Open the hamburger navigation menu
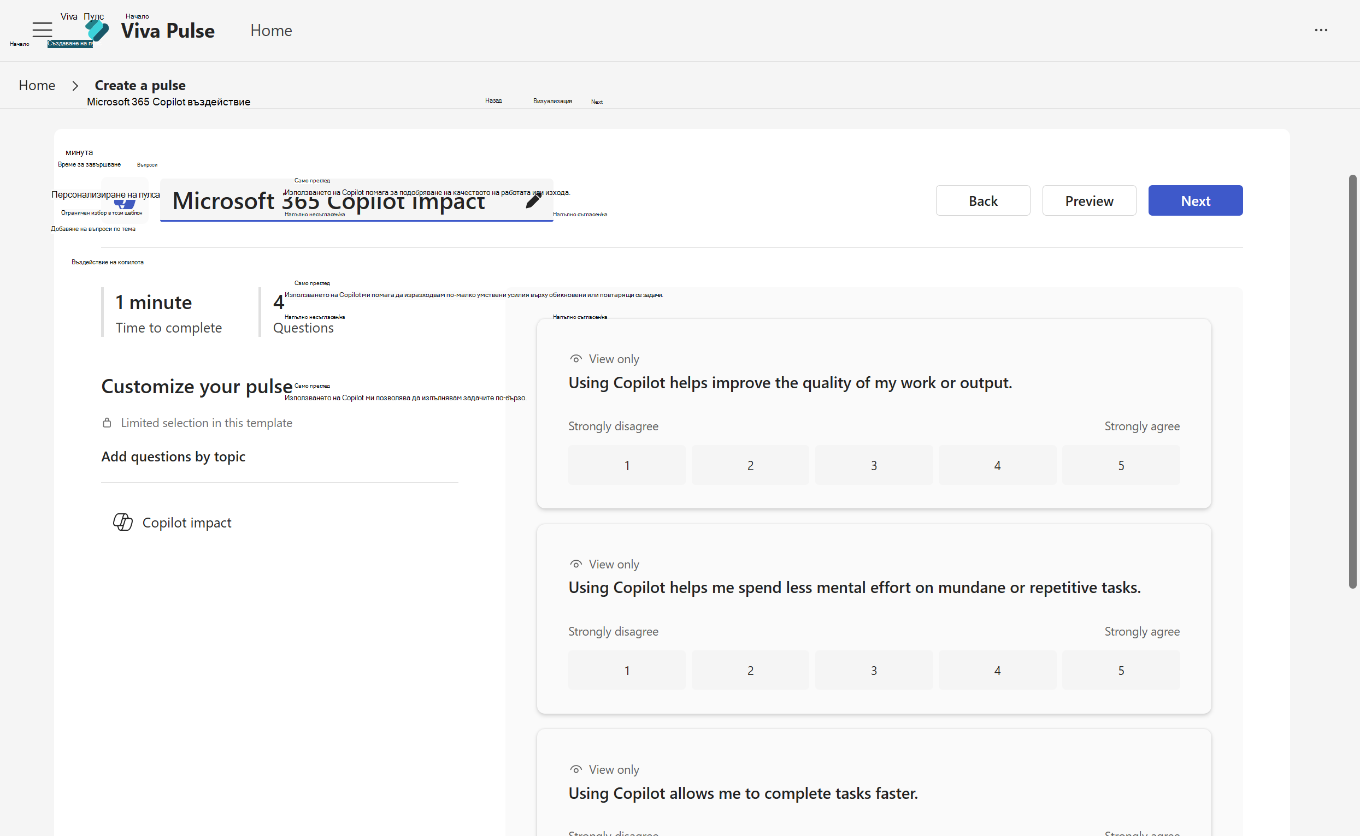The image size is (1360, 836). click(42, 29)
